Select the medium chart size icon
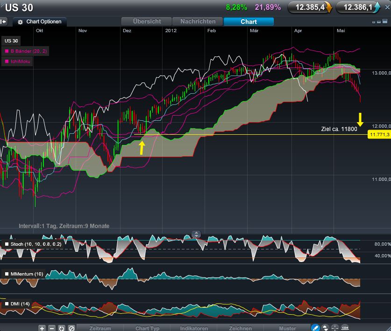 coord(379,22)
